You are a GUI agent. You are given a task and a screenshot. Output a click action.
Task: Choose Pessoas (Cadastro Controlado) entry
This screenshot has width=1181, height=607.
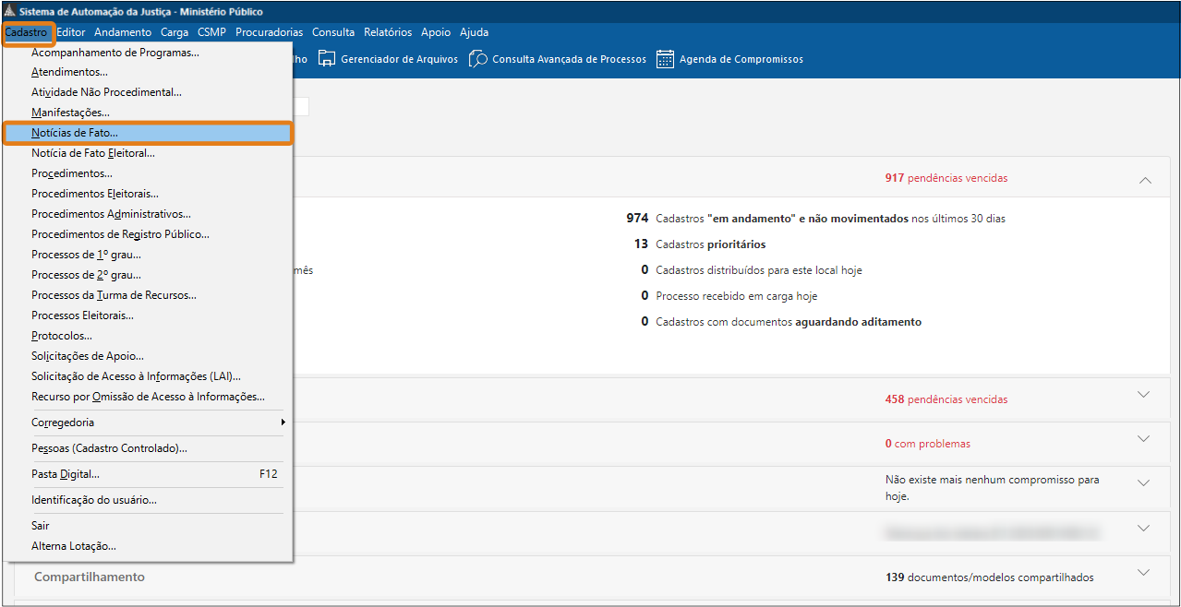point(148,448)
